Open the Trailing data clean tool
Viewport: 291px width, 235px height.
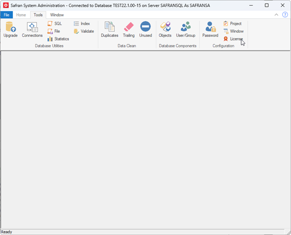[129, 30]
